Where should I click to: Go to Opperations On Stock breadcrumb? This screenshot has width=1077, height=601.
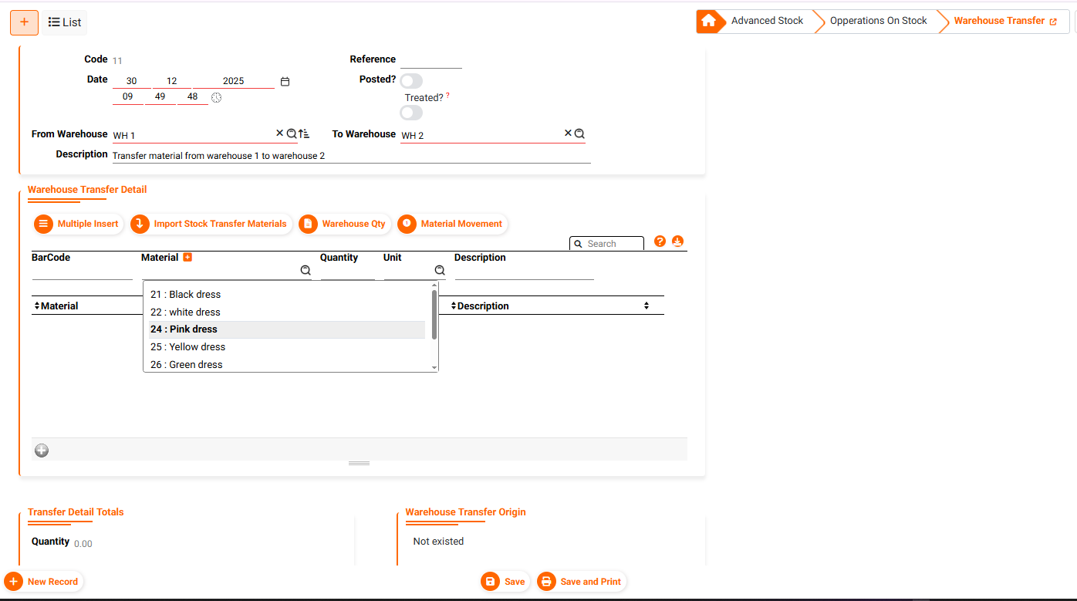tap(878, 21)
